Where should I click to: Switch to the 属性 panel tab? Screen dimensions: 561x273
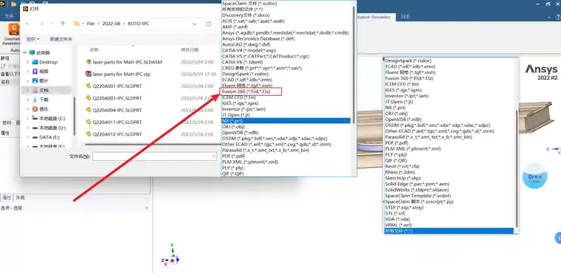pos(7,198)
